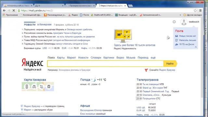Viewport: 208px width, 117px height.
Task: Open Deathcraft II bookmark
Action: click(102, 15)
